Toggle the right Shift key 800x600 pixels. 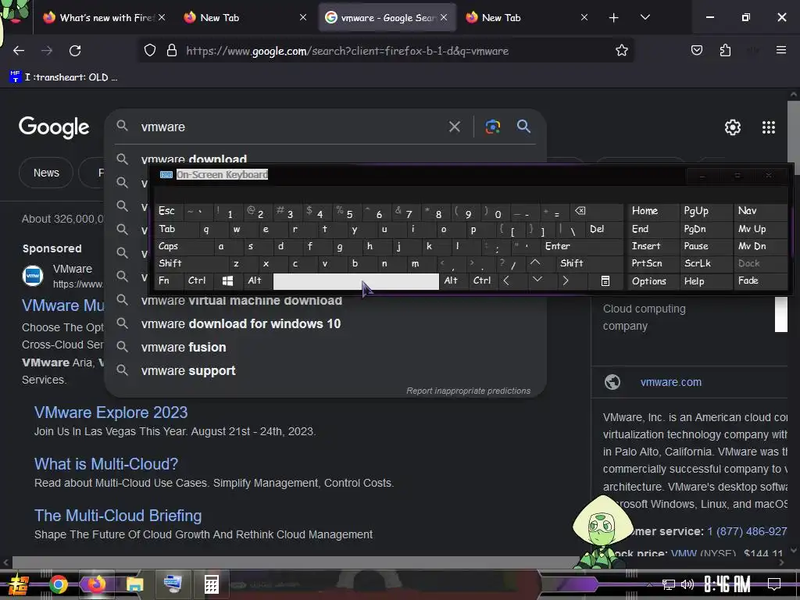click(589, 263)
